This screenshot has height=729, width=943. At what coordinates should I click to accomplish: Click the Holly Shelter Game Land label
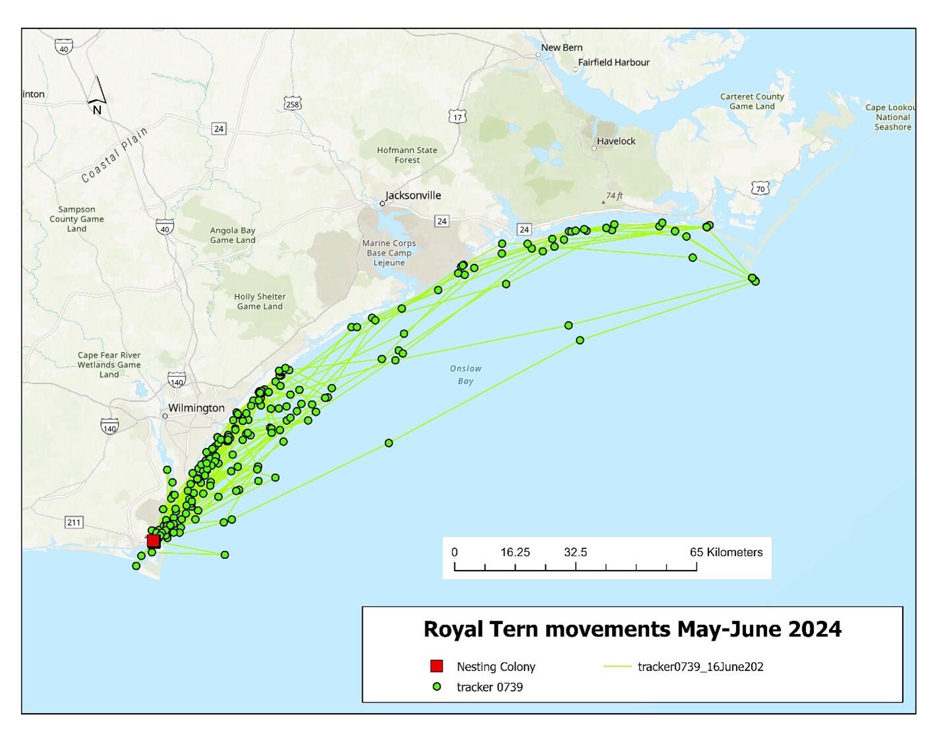(260, 301)
